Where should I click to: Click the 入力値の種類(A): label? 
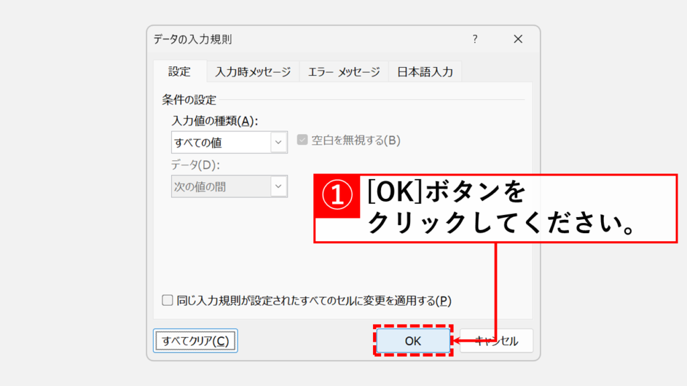pos(215,121)
